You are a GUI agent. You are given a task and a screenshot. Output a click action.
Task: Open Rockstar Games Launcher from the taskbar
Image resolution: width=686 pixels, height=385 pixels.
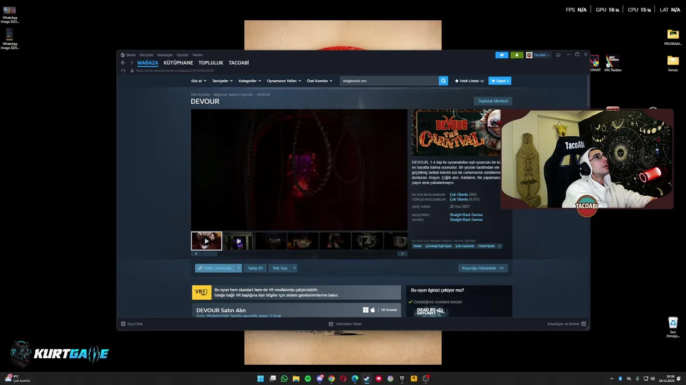coord(414,379)
